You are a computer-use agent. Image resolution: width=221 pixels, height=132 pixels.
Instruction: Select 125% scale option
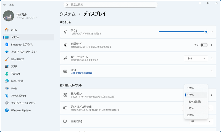[196, 95]
